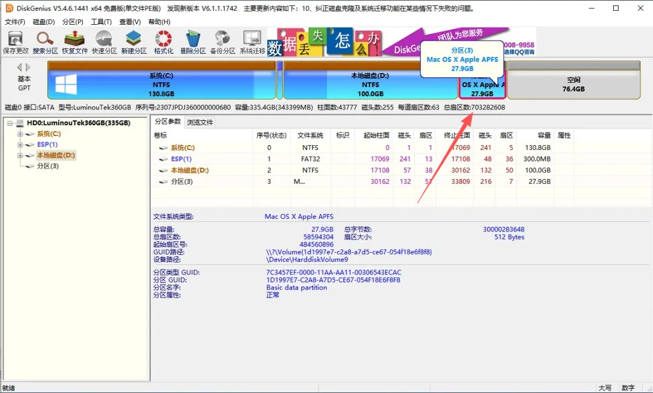Screen dimensions: 653x393
Task: Start the System Migration (系统迁移) tool
Action: [x=252, y=42]
